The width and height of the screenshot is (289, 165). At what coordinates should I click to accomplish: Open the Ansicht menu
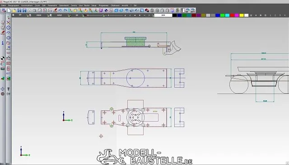pyautogui.click(x=125, y=5)
